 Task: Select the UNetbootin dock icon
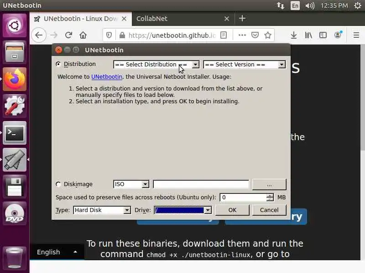15,160
